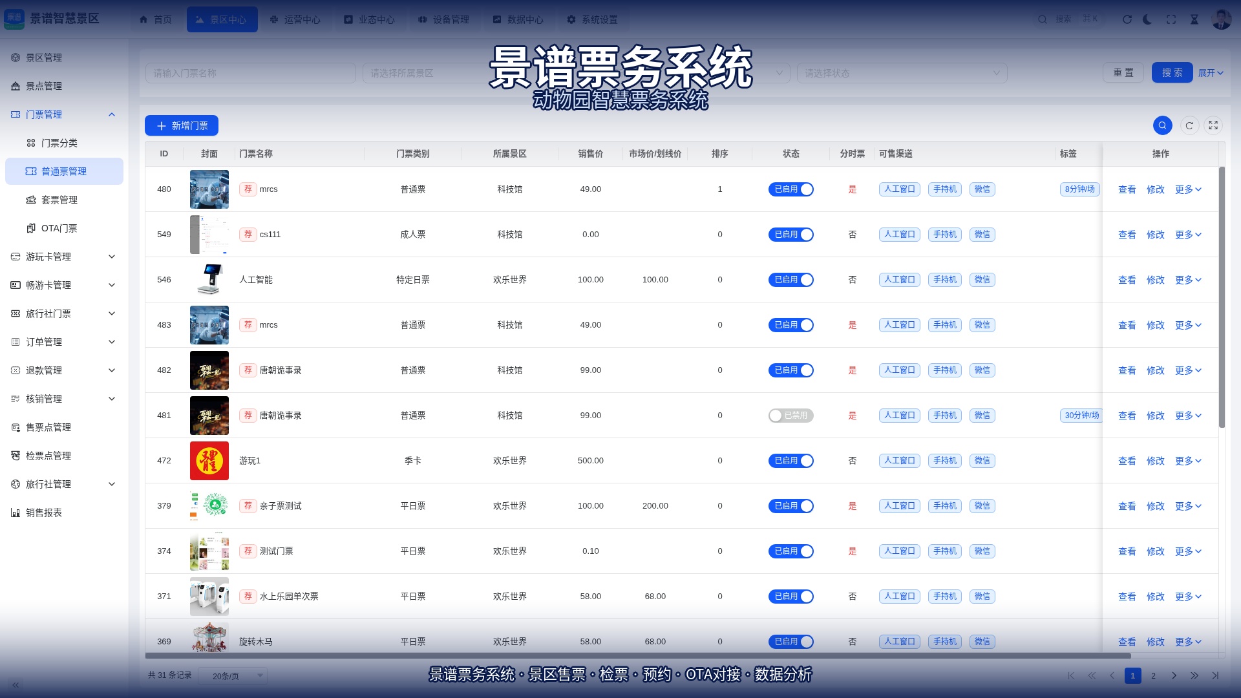This screenshot has height=698, width=1241.
Task: Click the 请输入门票名称 input field
Action: point(251,73)
